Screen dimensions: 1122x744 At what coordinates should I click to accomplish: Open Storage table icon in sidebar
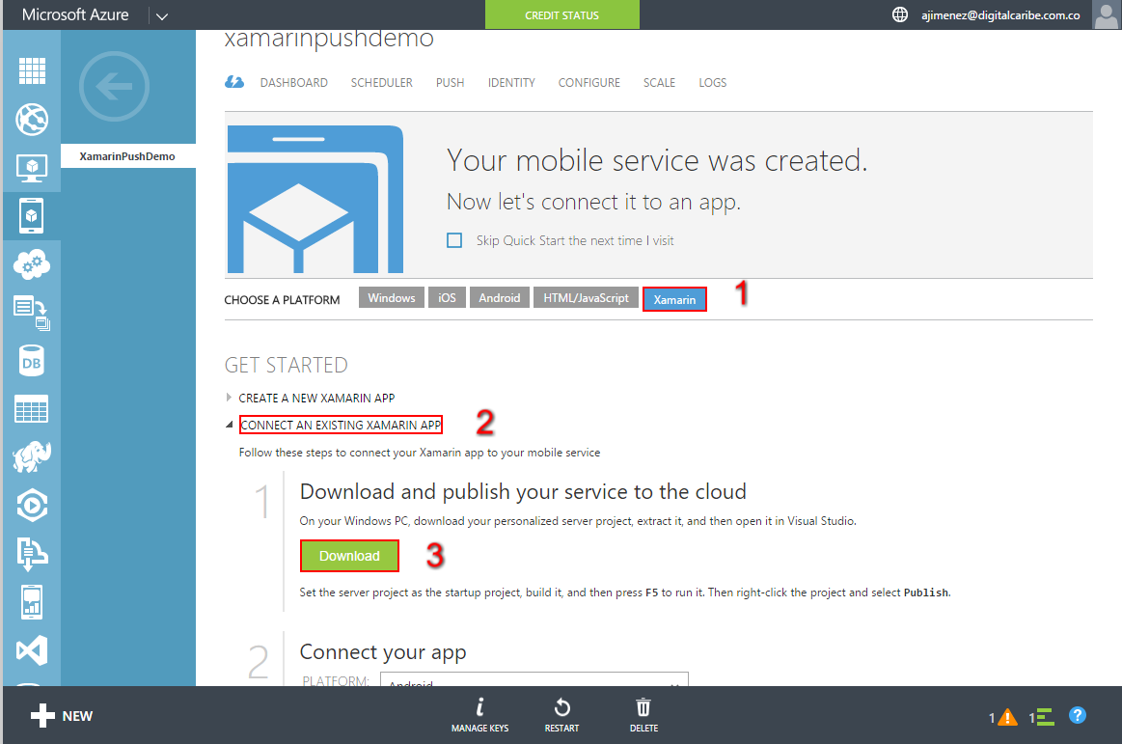(x=32, y=409)
